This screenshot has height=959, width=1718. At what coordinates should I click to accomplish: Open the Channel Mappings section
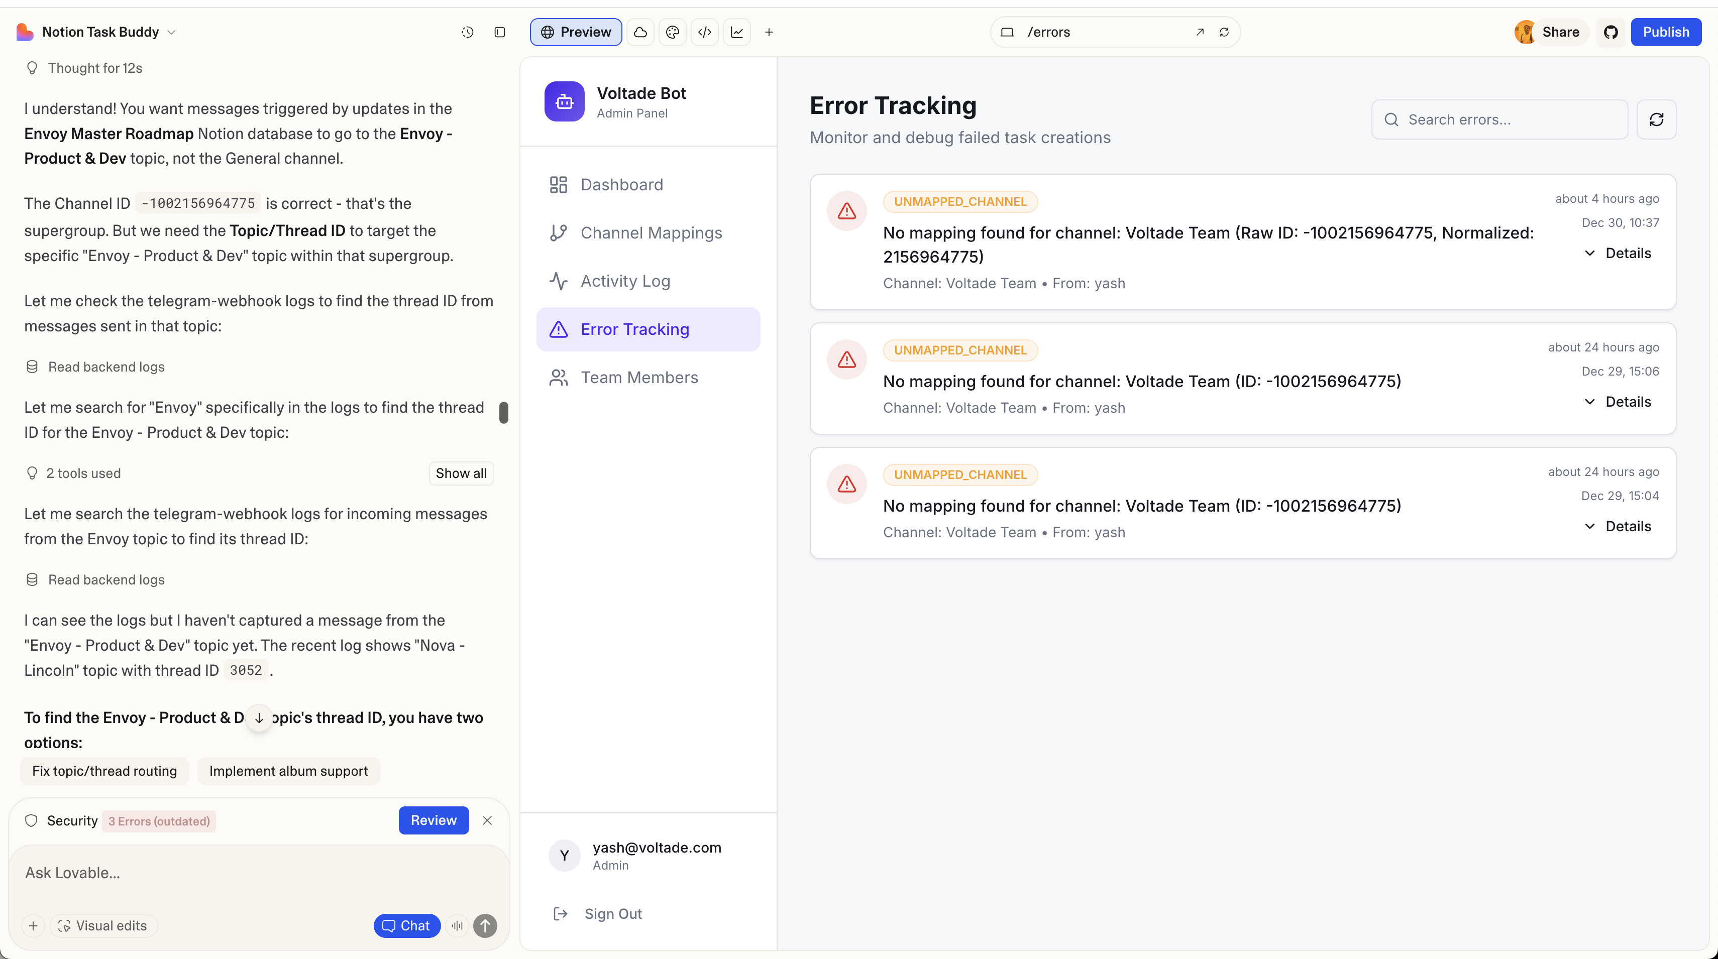[650, 232]
